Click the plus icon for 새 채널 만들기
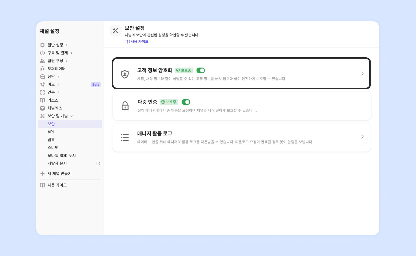This screenshot has height=256, width=416. point(42,174)
